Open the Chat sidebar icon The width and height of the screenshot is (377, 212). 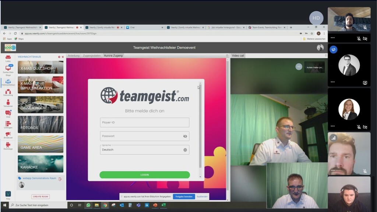coord(8,114)
